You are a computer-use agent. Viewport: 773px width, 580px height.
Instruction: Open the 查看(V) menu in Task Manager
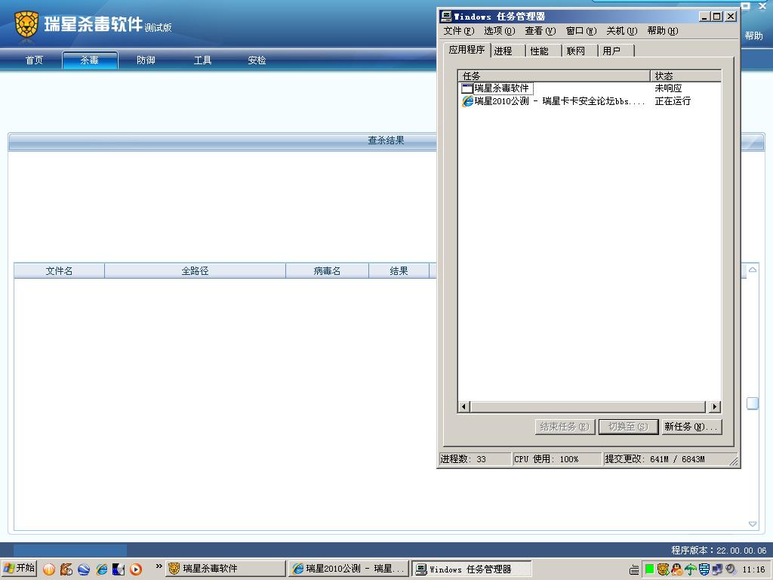[x=540, y=31]
